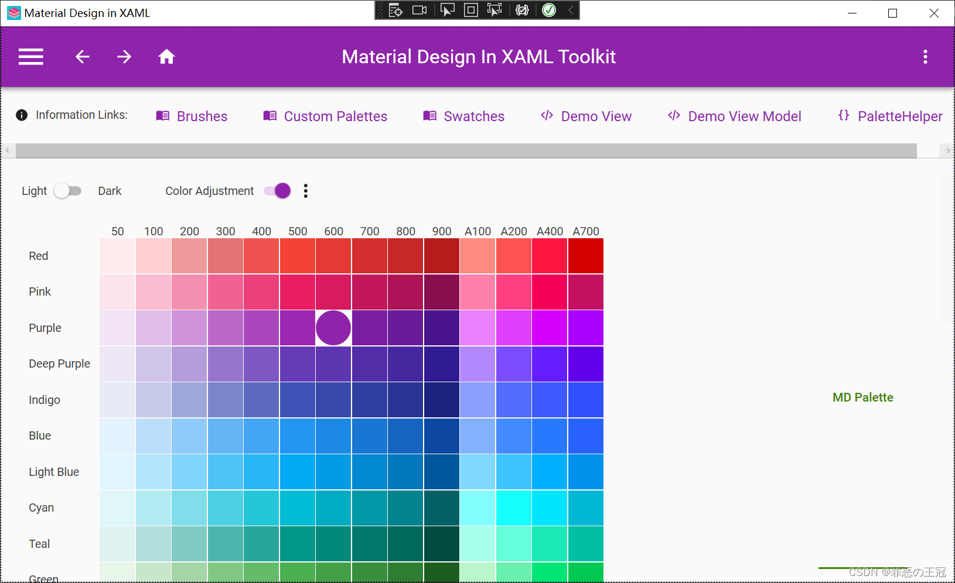Click the Information Links info icon
The image size is (955, 583).
click(x=22, y=115)
